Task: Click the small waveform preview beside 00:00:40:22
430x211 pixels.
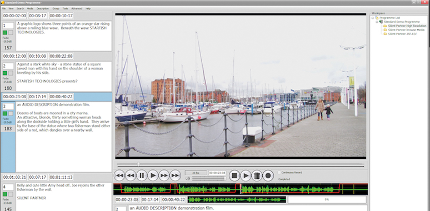Action: (237, 199)
